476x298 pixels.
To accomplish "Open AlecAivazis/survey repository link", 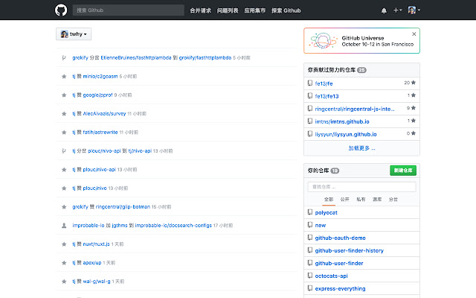I will pos(104,114).
